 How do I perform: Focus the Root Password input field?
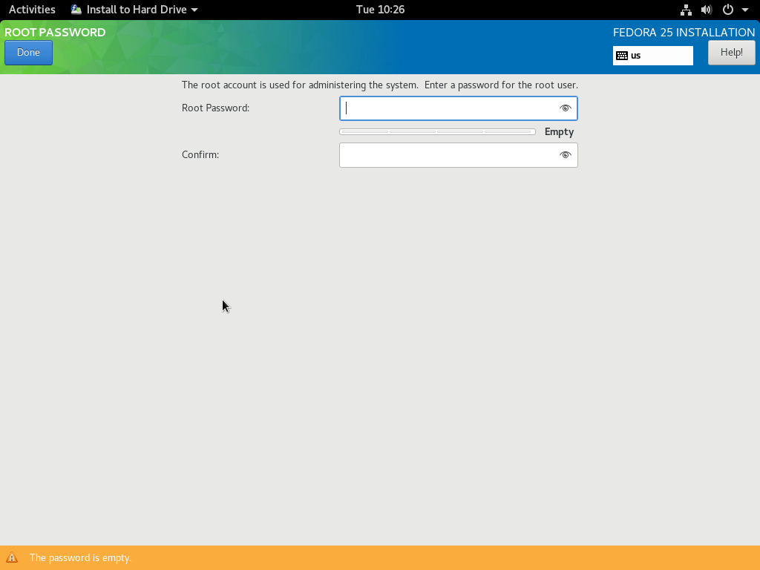click(458, 108)
